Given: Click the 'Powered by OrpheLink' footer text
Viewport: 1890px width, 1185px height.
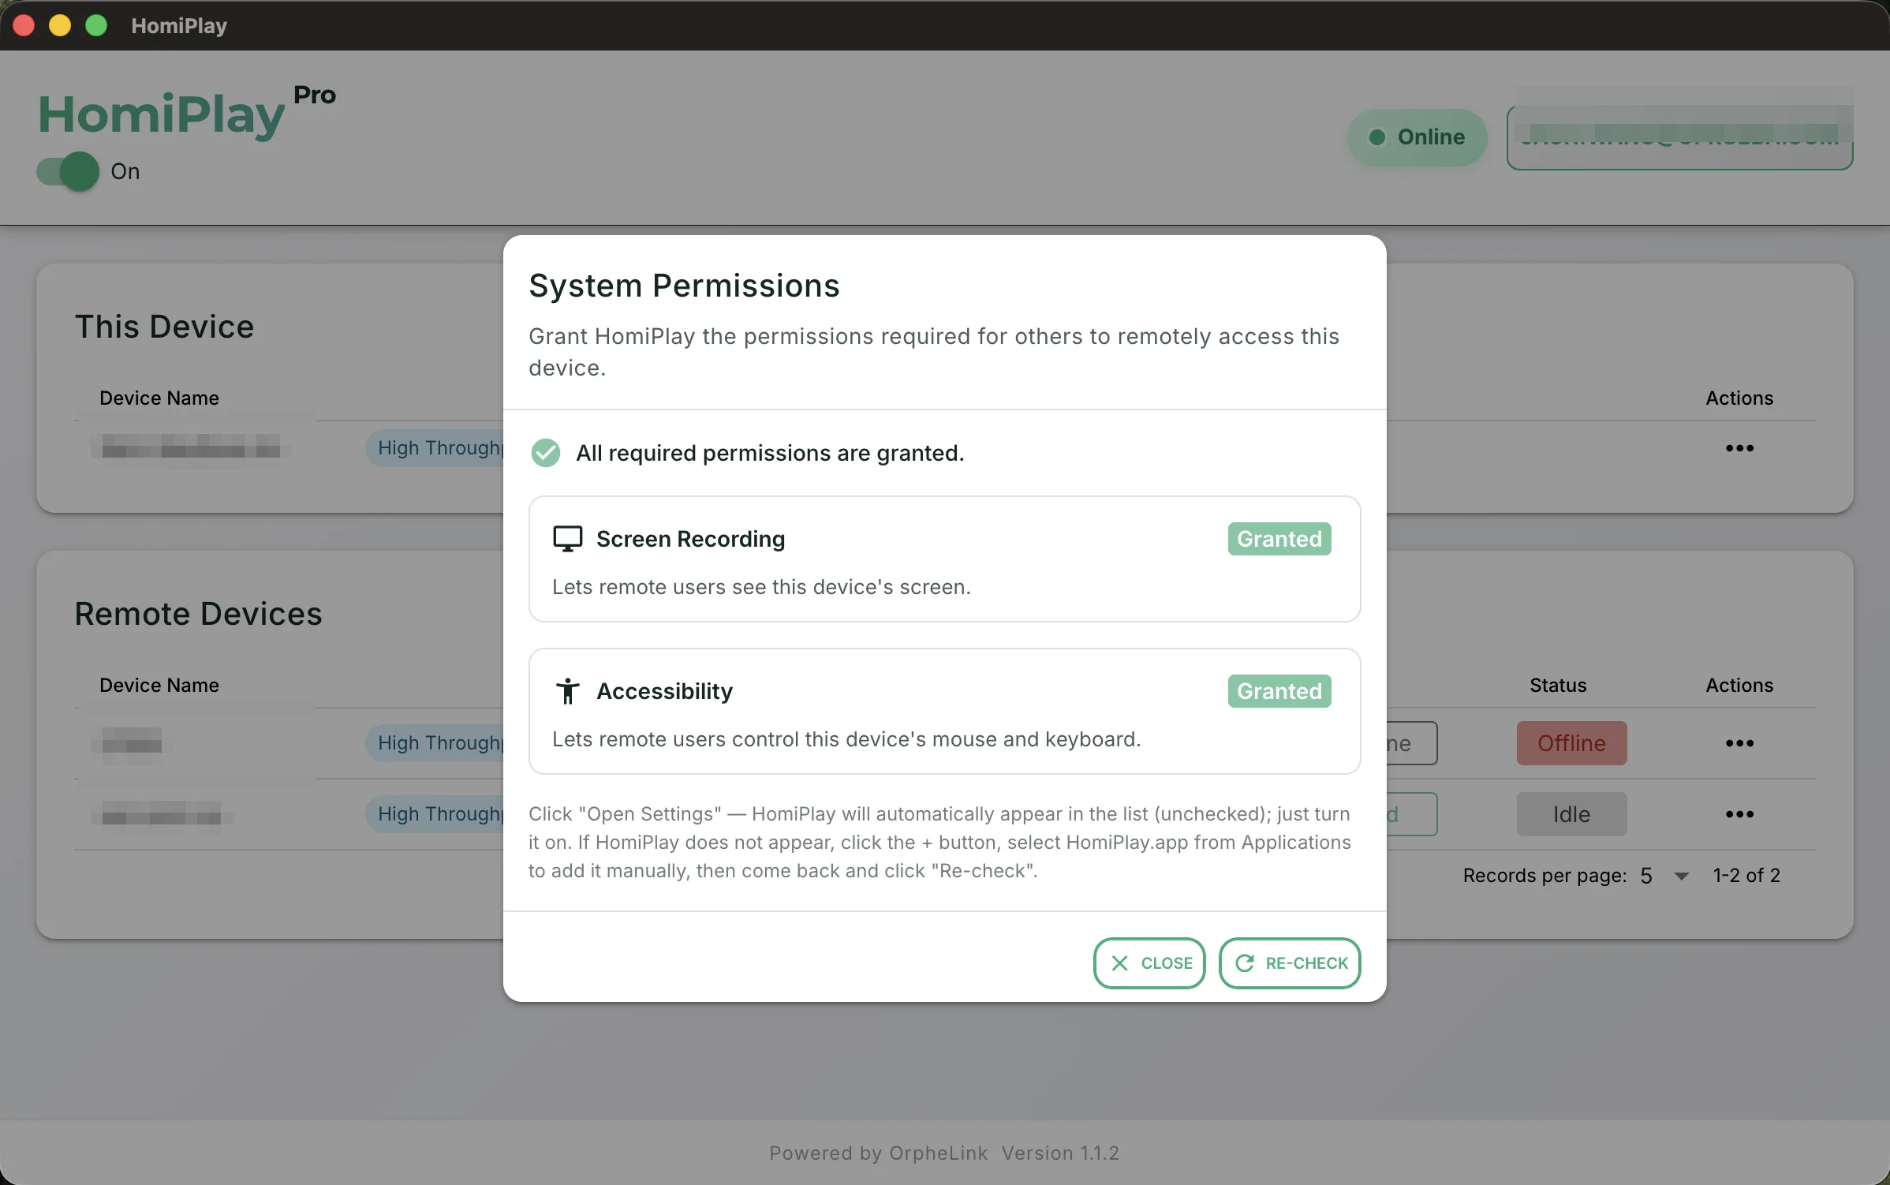Looking at the screenshot, I should pos(878,1153).
